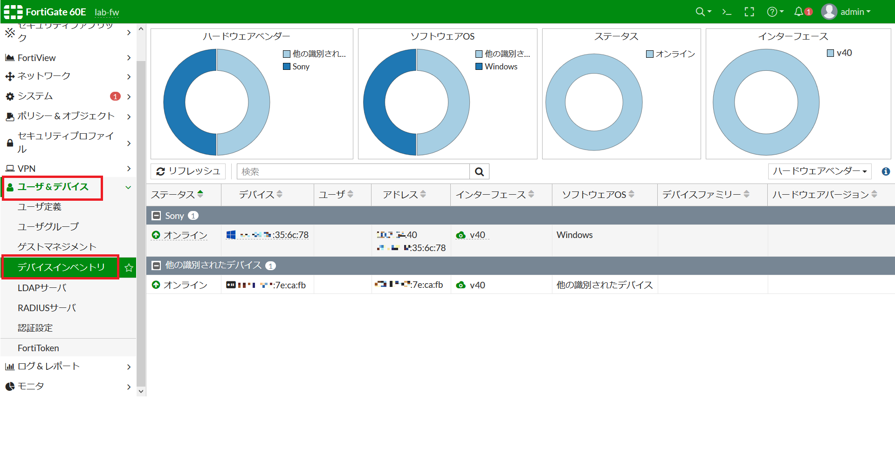
Task: Open the CLI console icon
Action: click(726, 12)
